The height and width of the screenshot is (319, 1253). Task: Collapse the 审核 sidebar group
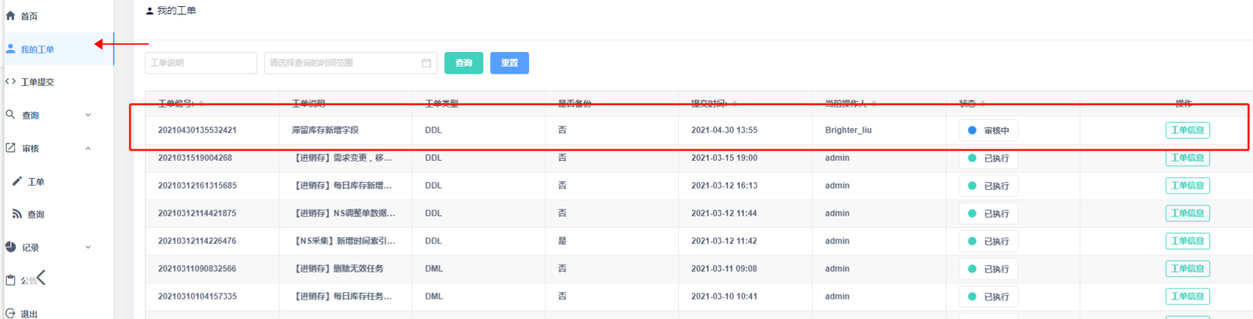58,148
